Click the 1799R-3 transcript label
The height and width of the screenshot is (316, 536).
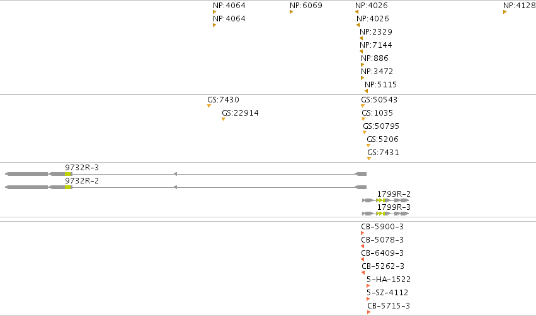(394, 207)
